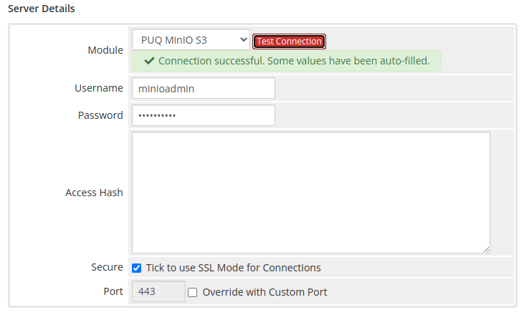Click the green success checkmark icon
The height and width of the screenshot is (315, 524).
(149, 61)
